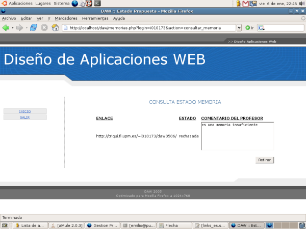This screenshot has height=229, width=306.
Task: Open the Gmail notifier tray icon
Action: click(x=245, y=4)
